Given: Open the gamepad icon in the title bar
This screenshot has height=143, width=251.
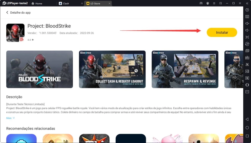Looking at the screenshot, I should coord(201,3).
